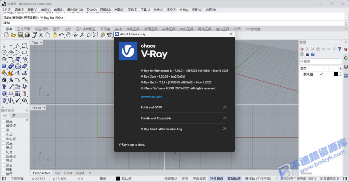
Task: Enable the 节点 object snap
Action: tap(3, 161)
